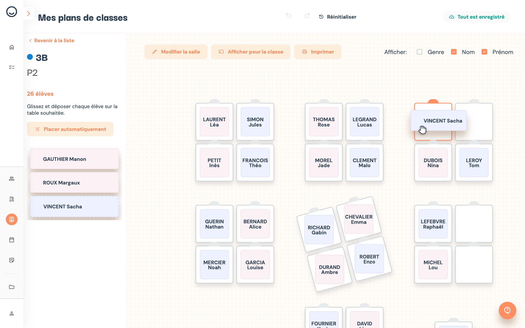The image size is (525, 328).
Task: Open the students group icon in the sidebar
Action: (x=12, y=179)
